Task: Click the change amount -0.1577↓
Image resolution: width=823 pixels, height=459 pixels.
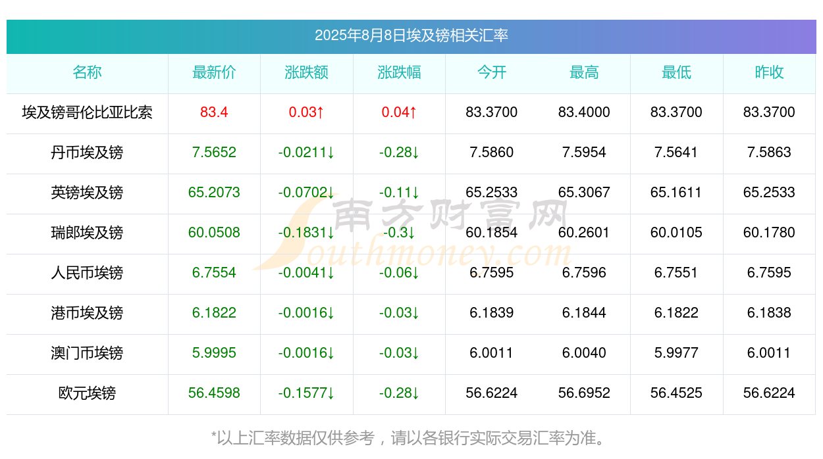Action: 307,393
